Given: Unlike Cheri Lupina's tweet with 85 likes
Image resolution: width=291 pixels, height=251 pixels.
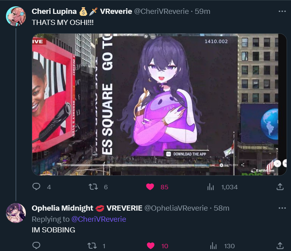Looking at the screenshot, I should coord(150,187).
